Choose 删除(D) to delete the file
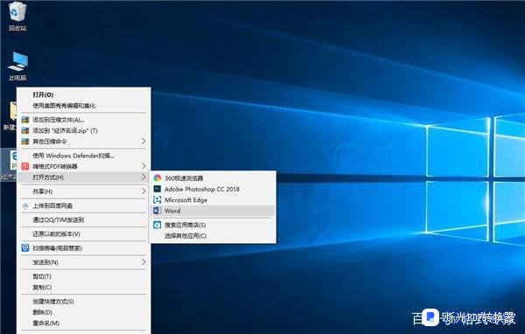The width and height of the screenshot is (525, 334). (x=43, y=312)
